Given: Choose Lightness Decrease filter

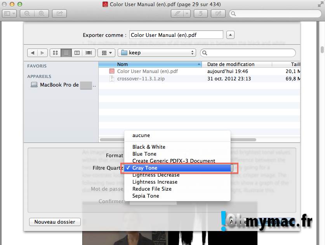Looking at the screenshot, I should (177, 175).
